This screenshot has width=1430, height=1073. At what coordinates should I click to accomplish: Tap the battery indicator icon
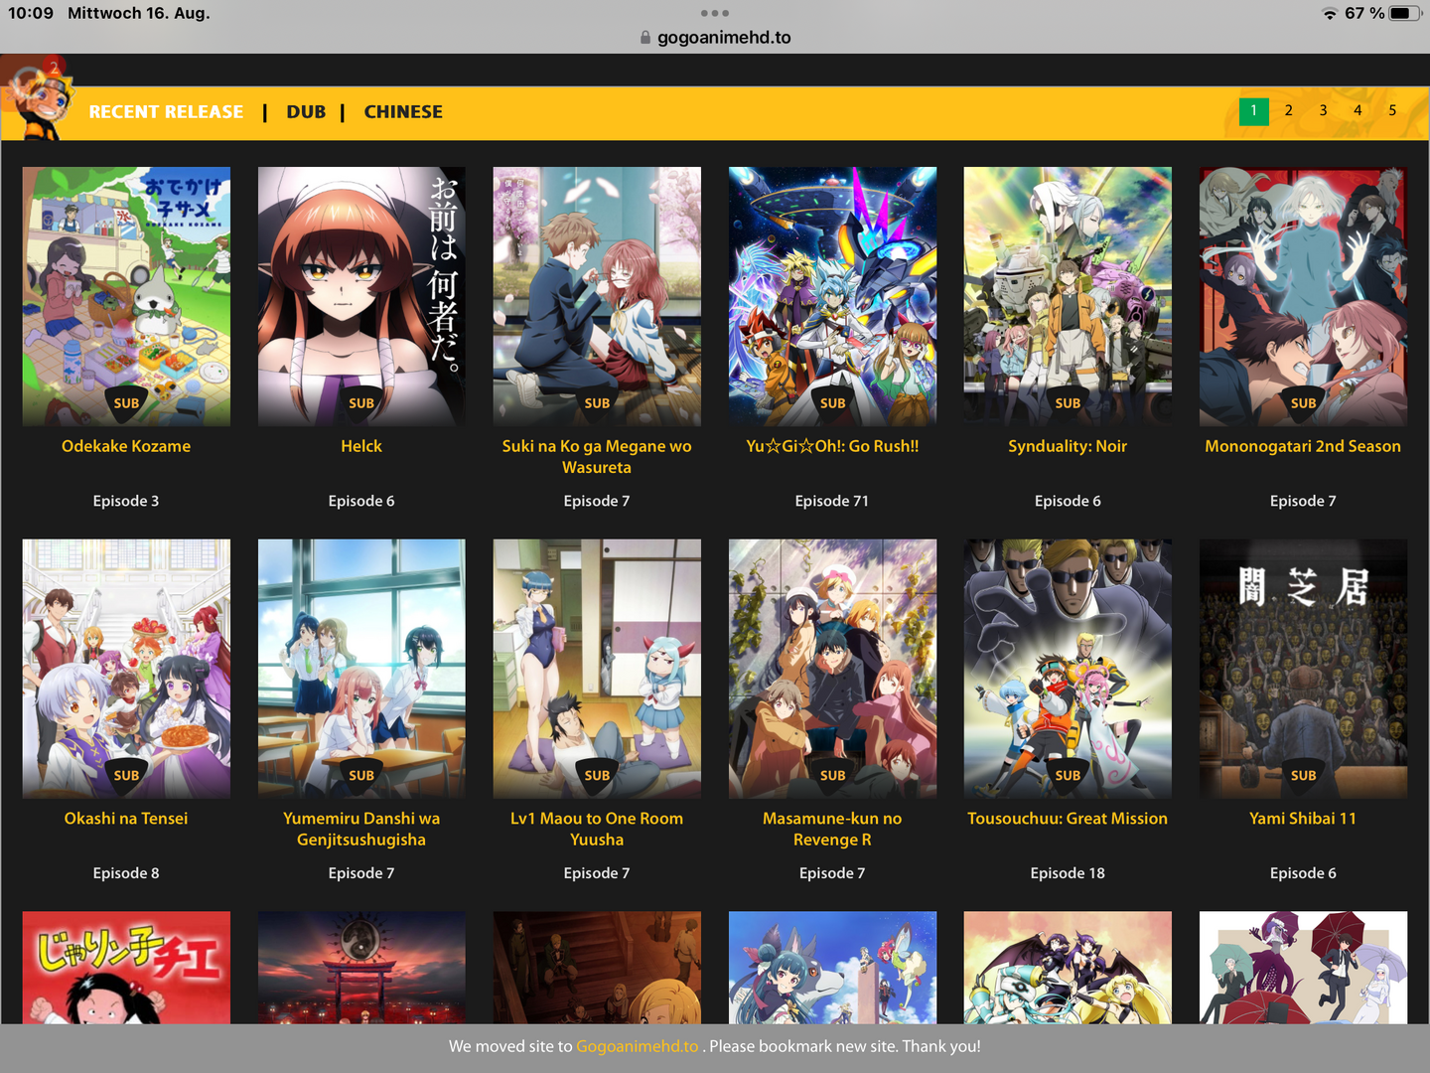point(1405,14)
